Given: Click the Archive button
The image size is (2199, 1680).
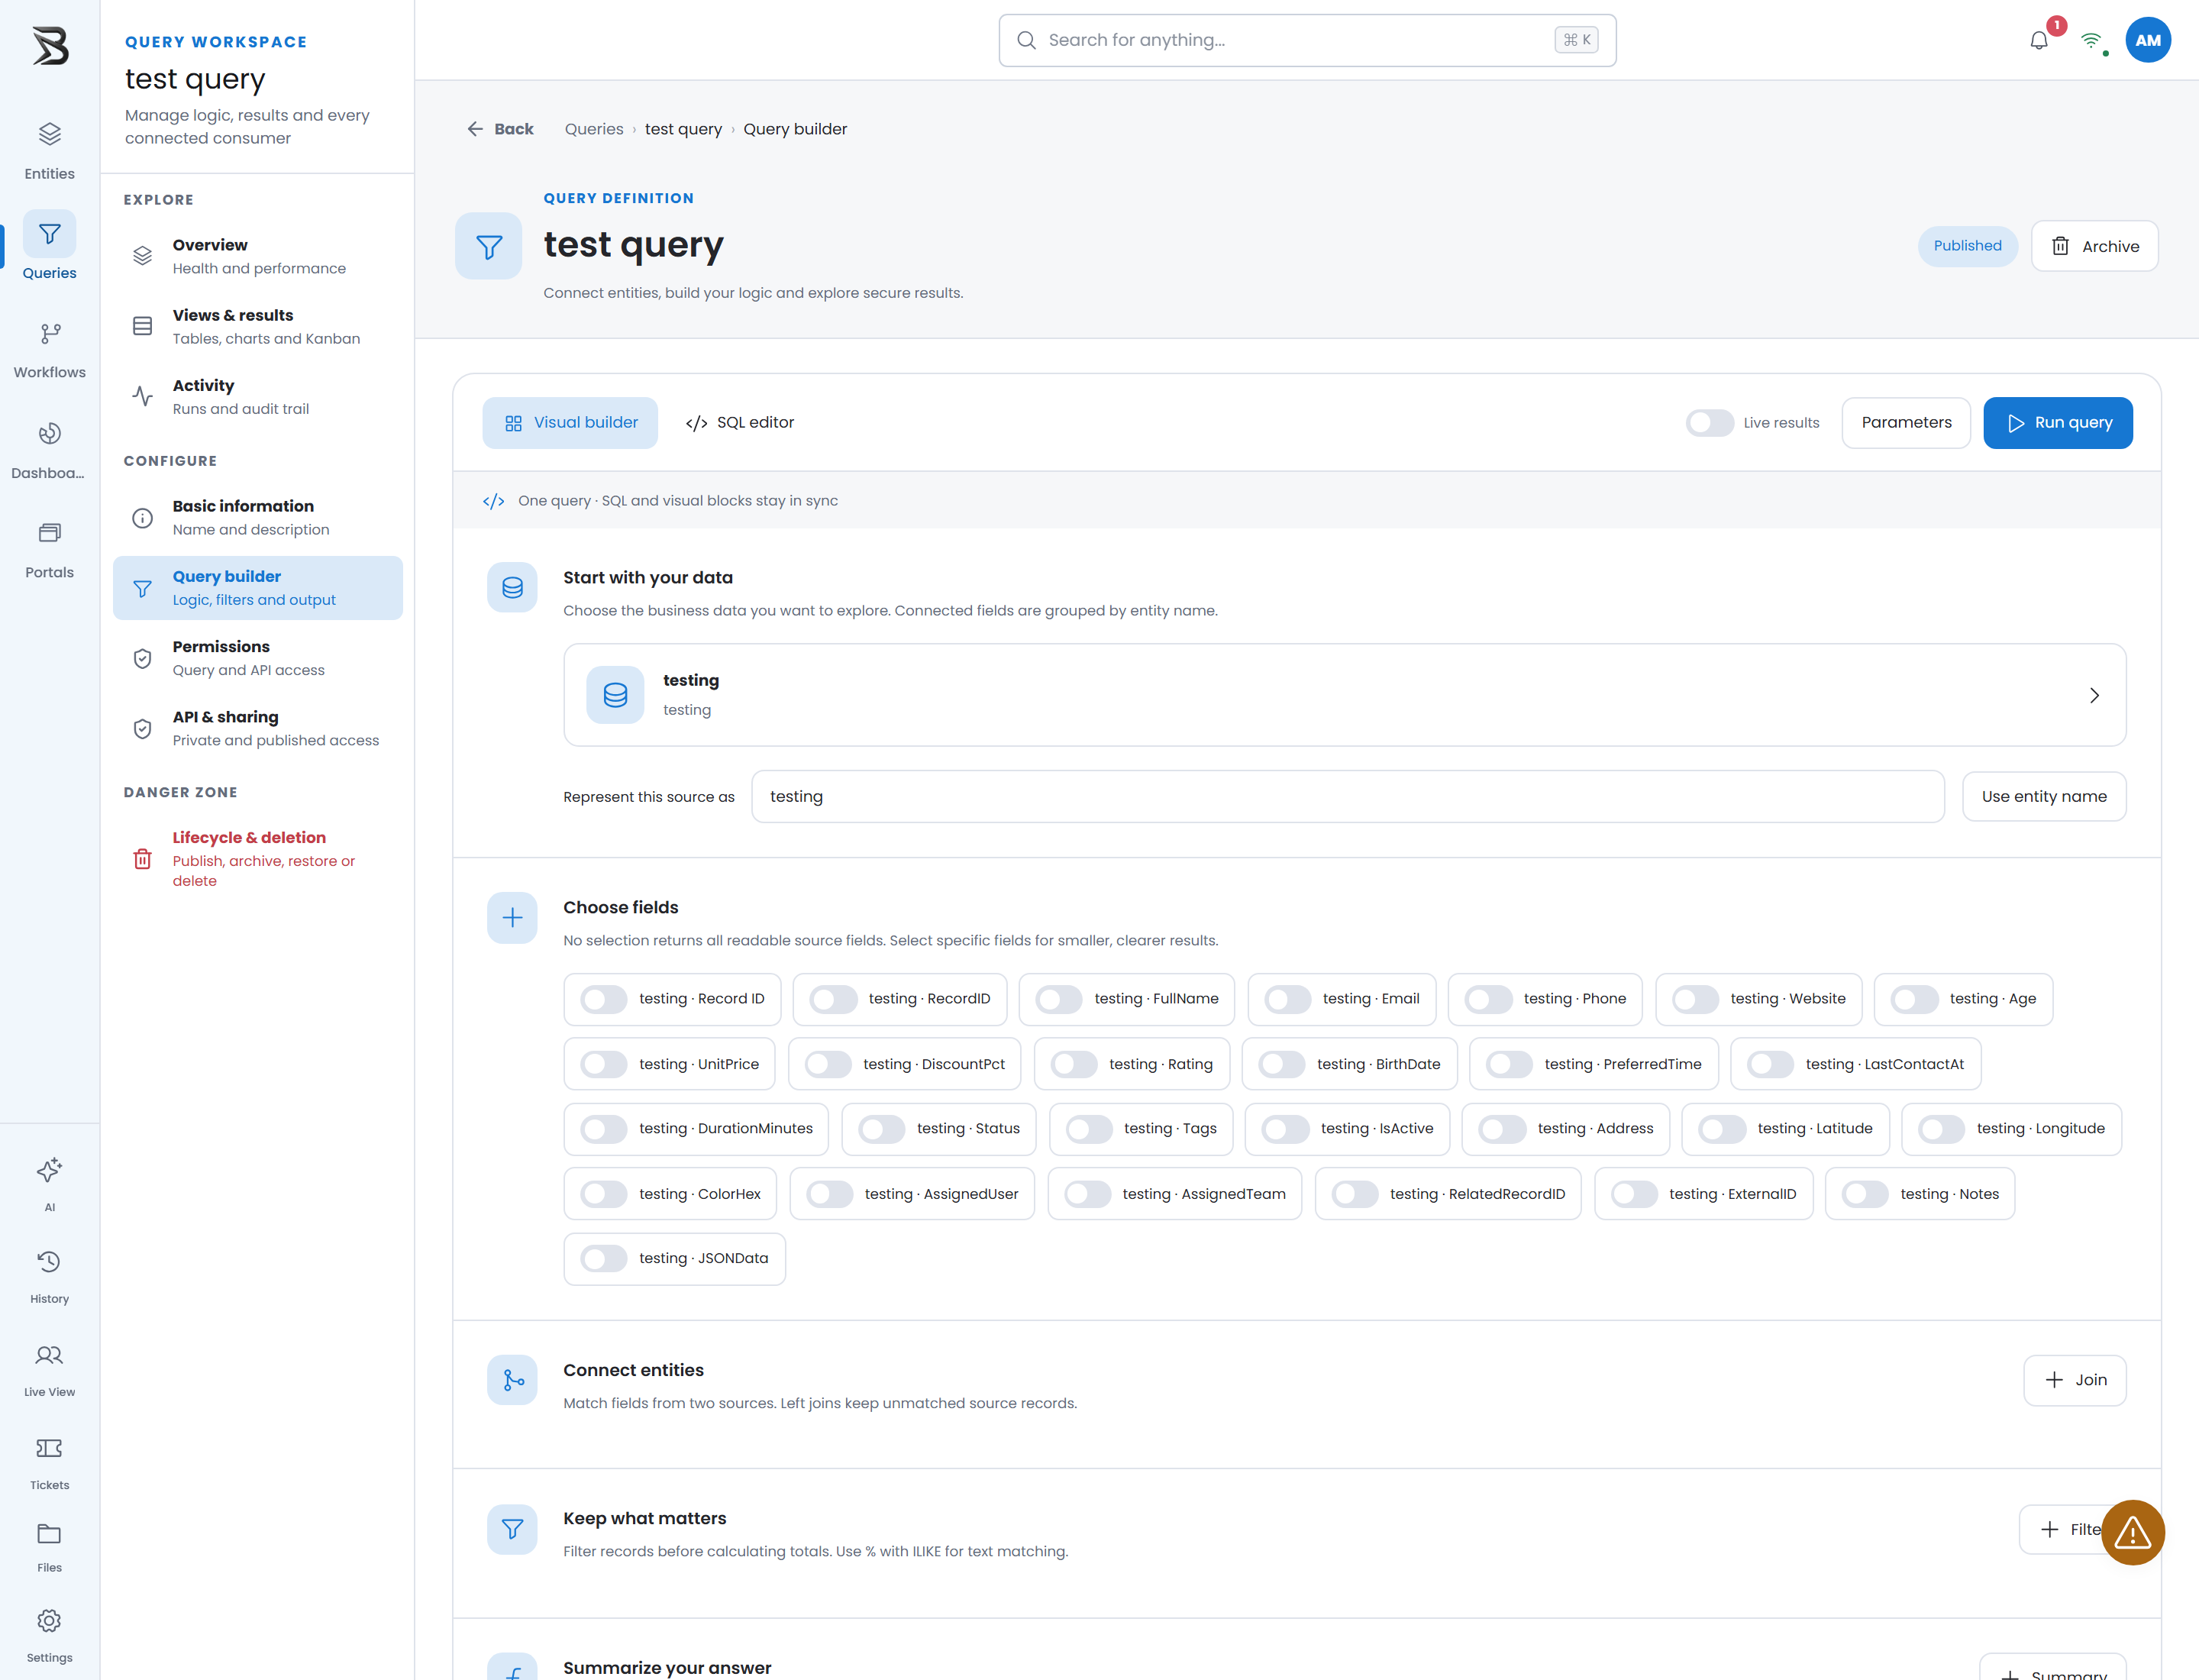Looking at the screenshot, I should (x=2094, y=246).
